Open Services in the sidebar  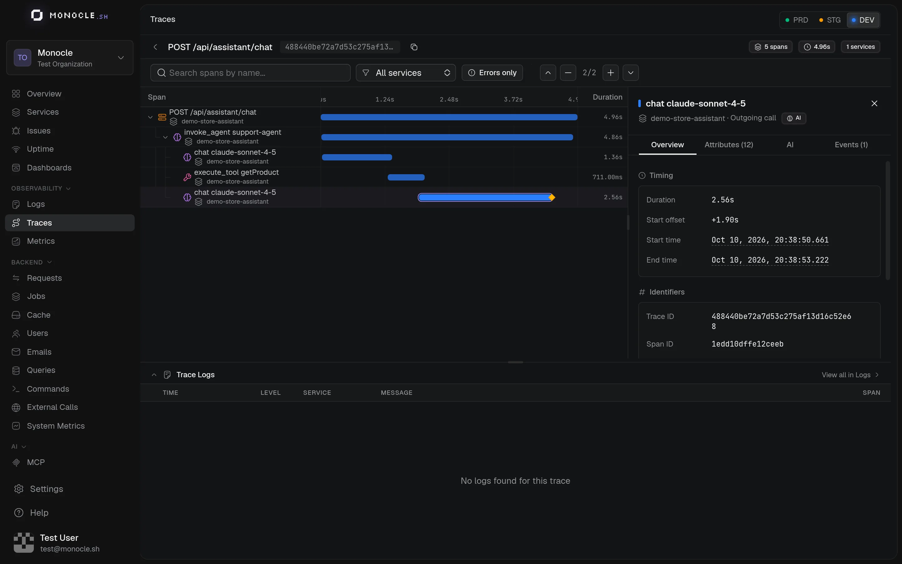[x=70, y=112]
